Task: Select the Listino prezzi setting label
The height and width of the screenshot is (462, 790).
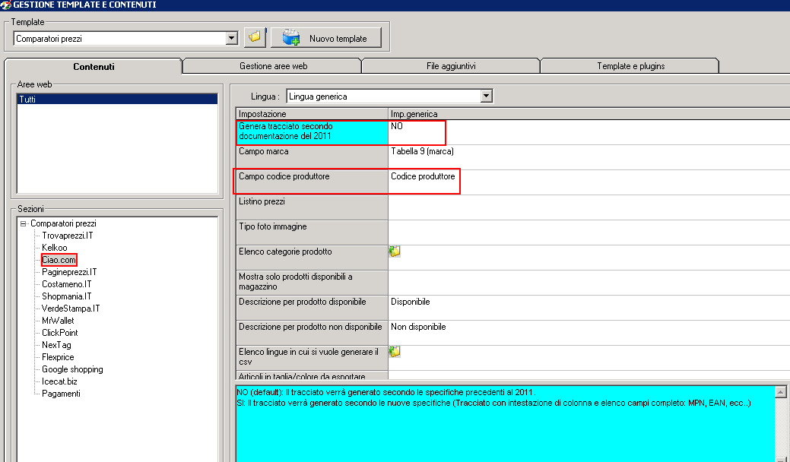Action: (312, 207)
